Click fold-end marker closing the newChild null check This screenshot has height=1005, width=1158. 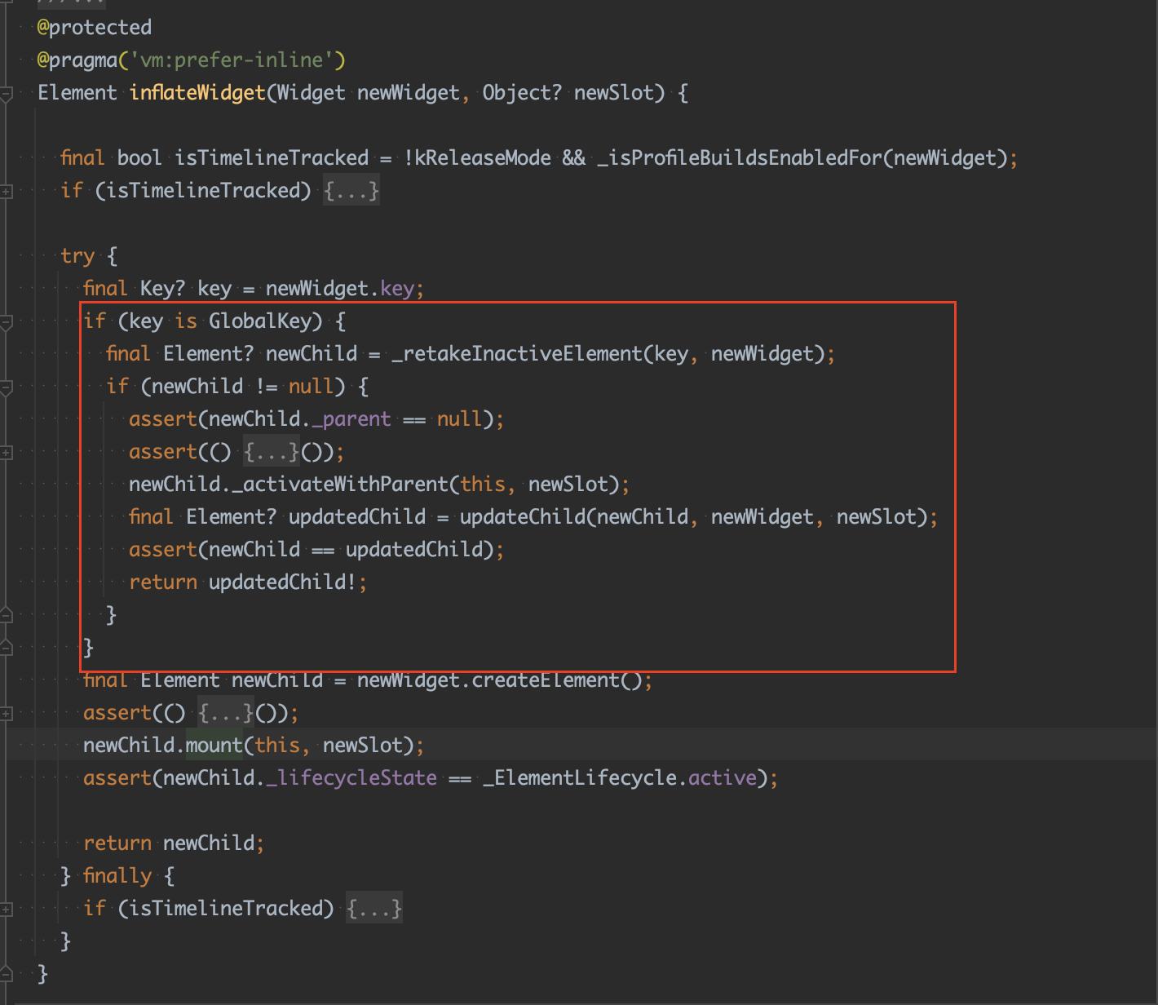6,615
